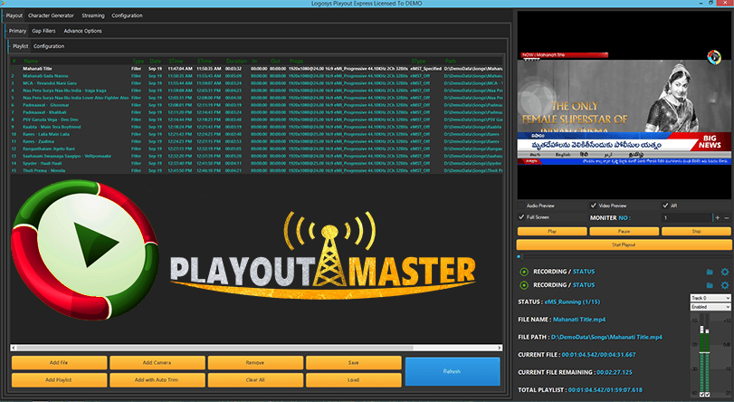Click the left arrow of the playlist scrollbar
The width and height of the screenshot is (734, 402).
pyautogui.click(x=14, y=348)
